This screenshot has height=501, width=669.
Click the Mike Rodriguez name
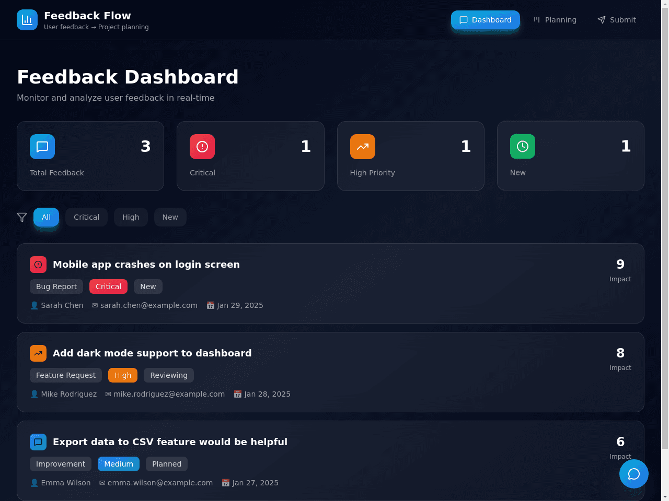(69, 394)
